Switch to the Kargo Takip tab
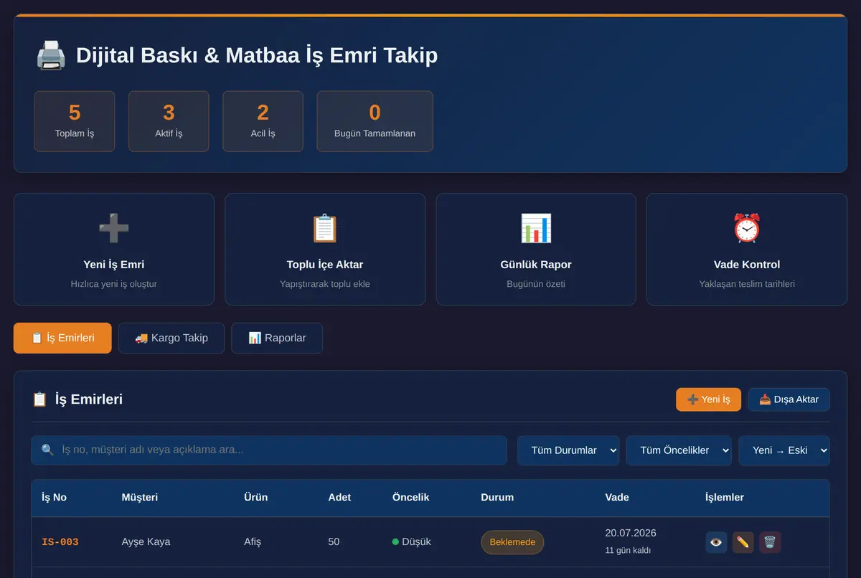This screenshot has height=578, width=861. (x=171, y=338)
